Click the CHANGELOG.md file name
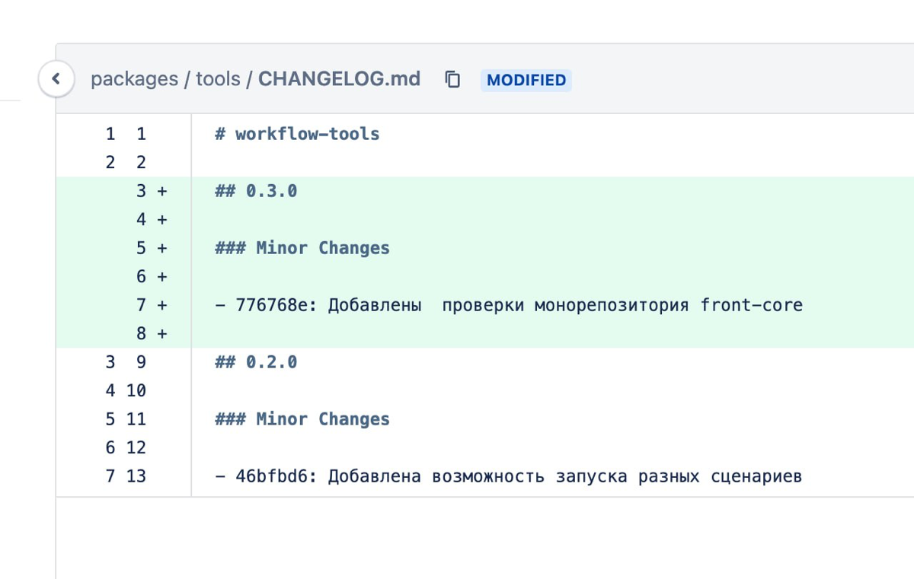The height and width of the screenshot is (579, 914). 338,78
